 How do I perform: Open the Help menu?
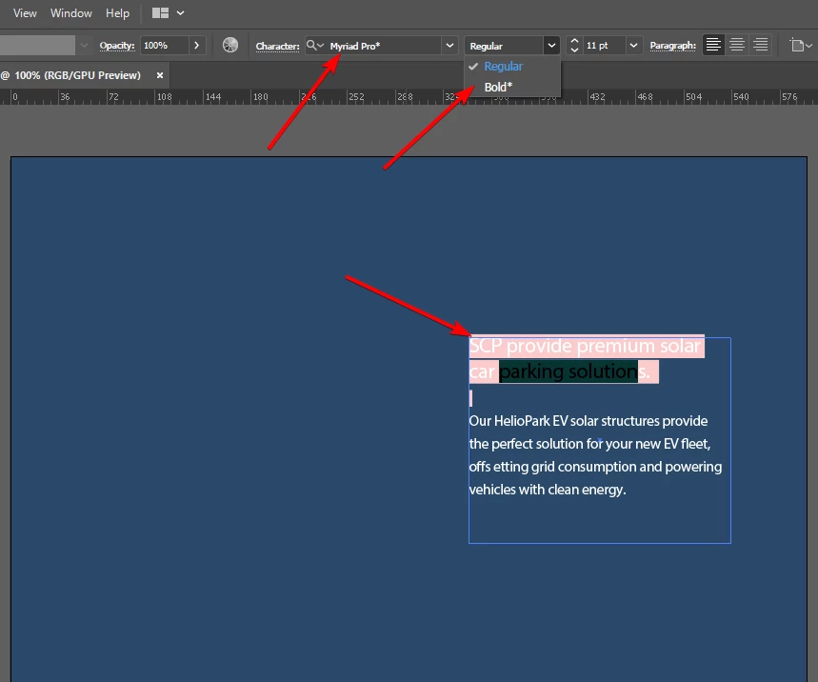point(117,13)
